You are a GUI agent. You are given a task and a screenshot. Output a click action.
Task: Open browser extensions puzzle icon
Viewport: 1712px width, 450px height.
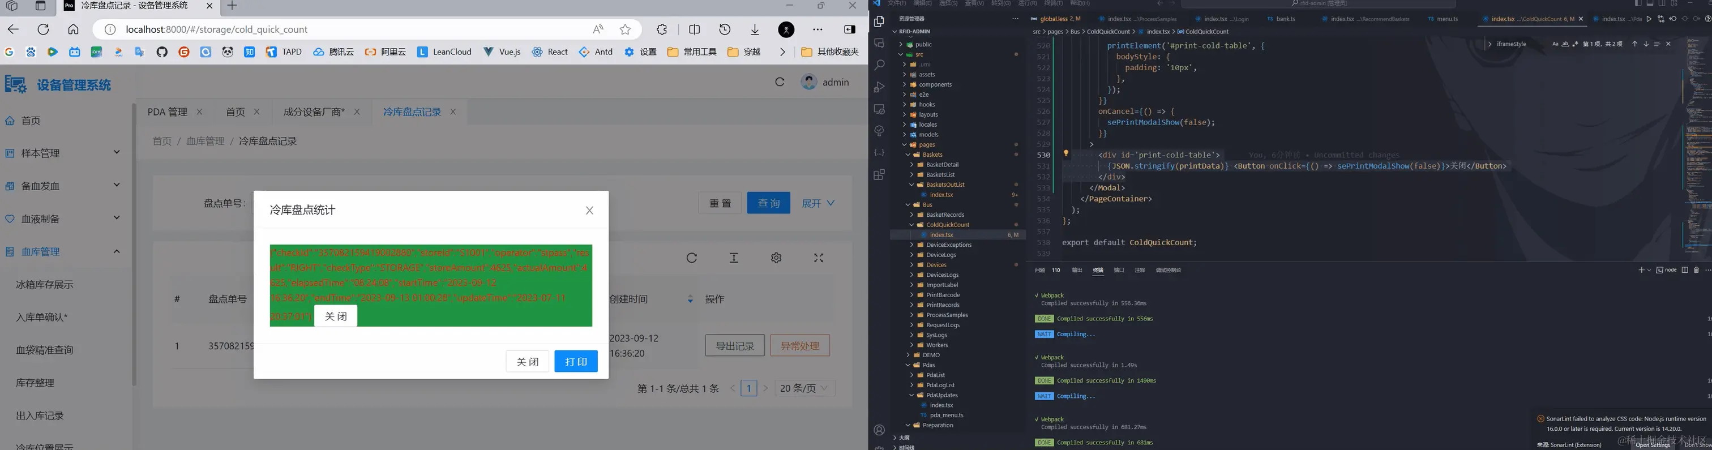coord(662,29)
